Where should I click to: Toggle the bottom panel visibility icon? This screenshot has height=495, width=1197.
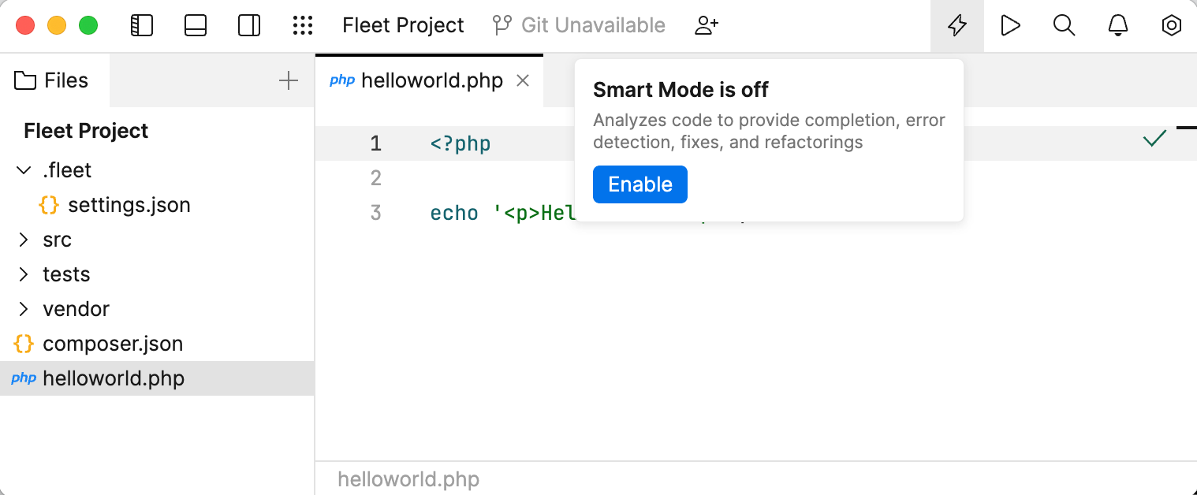tap(195, 25)
